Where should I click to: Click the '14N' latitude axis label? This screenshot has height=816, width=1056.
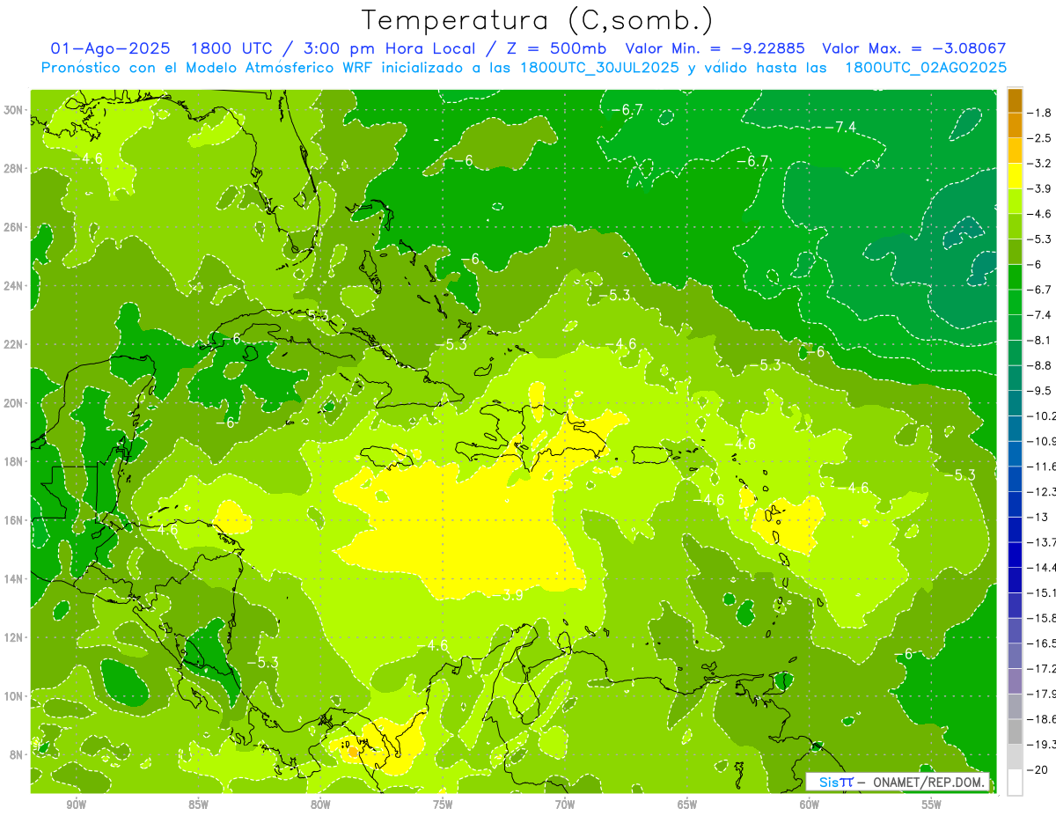(x=15, y=578)
